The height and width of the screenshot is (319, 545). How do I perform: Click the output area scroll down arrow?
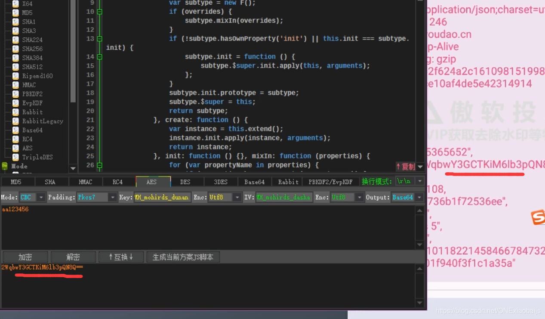420,303
